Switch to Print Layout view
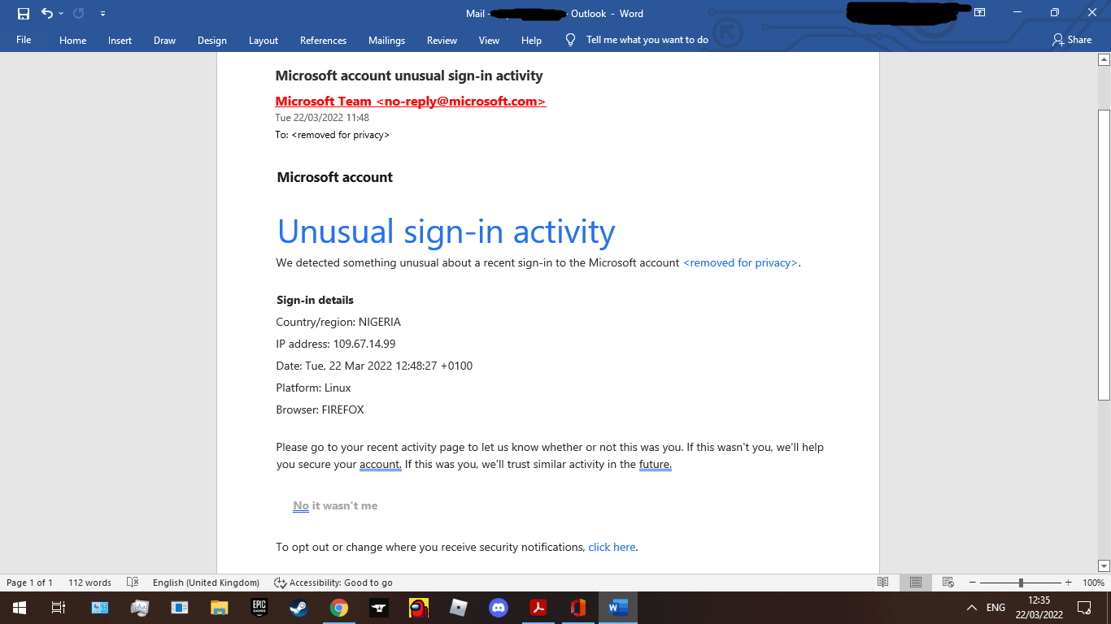The width and height of the screenshot is (1111, 624). point(916,583)
